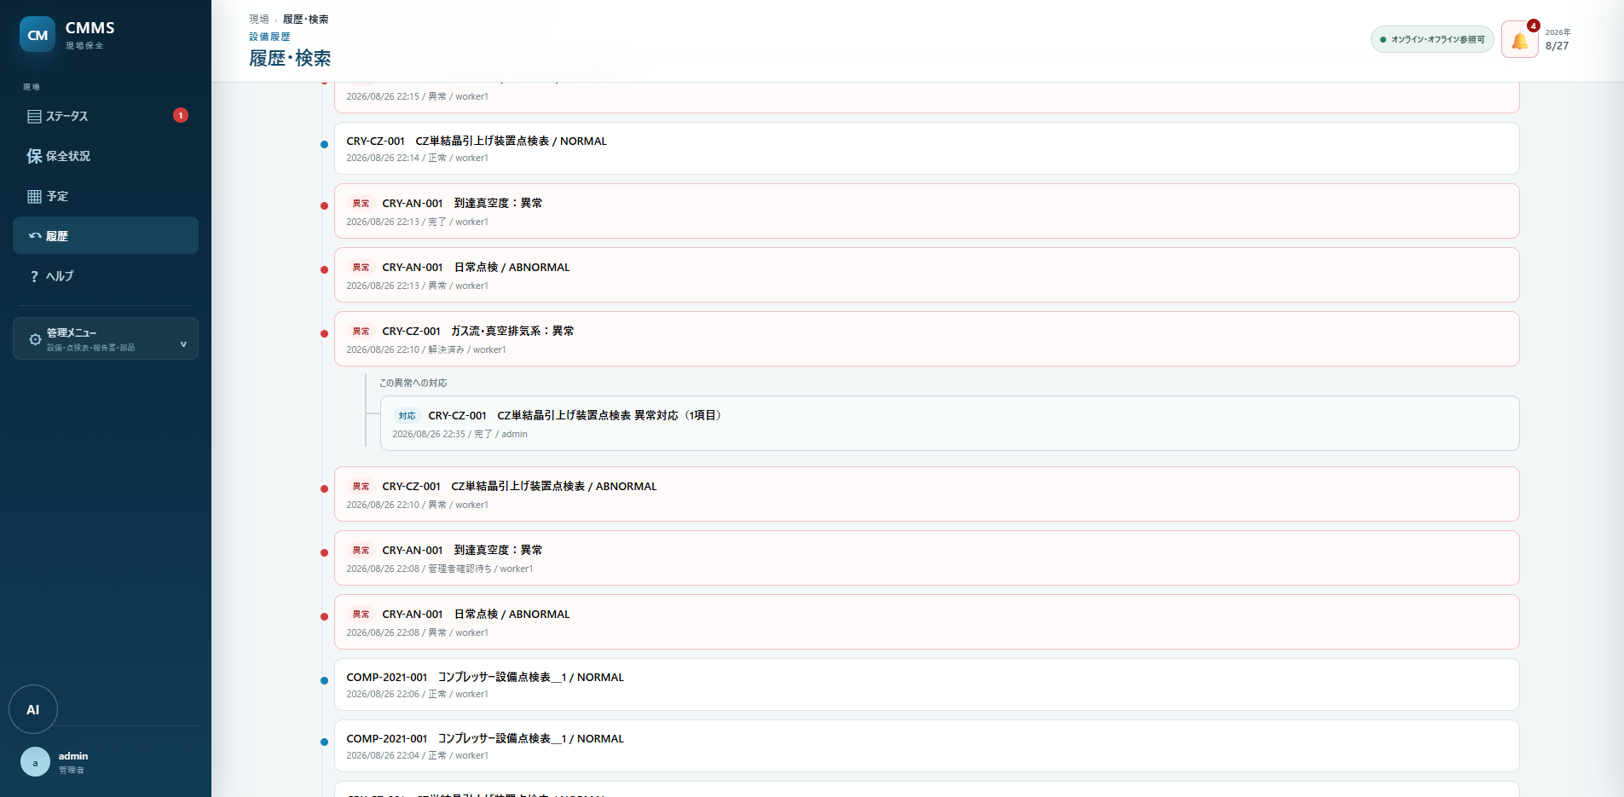The height and width of the screenshot is (797, 1624).
Task: Click the CM logo icon
Action: (38, 35)
